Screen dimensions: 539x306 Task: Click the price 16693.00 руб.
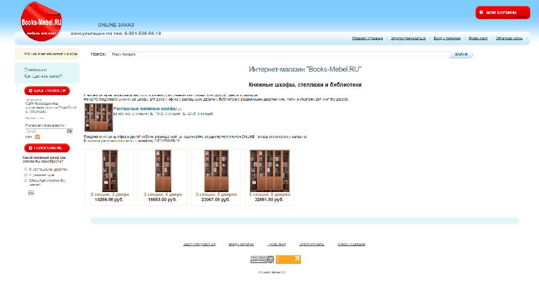tap(162, 200)
